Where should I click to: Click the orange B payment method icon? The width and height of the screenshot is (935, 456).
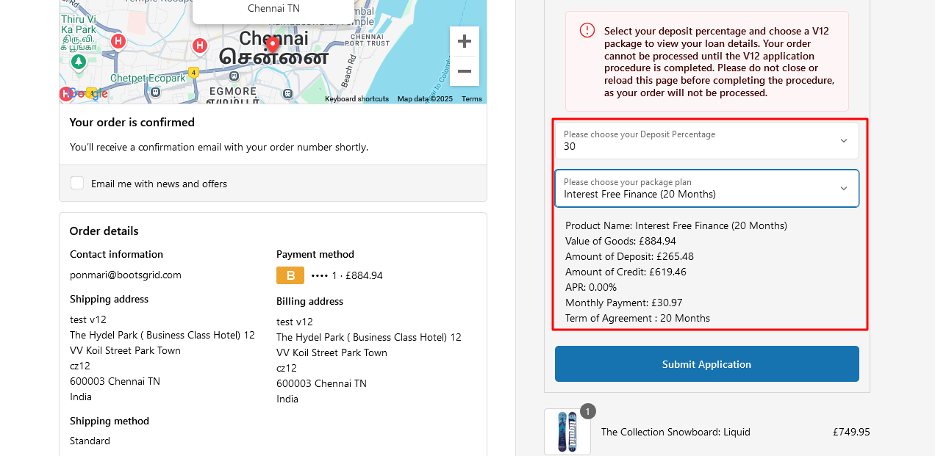[x=290, y=275]
